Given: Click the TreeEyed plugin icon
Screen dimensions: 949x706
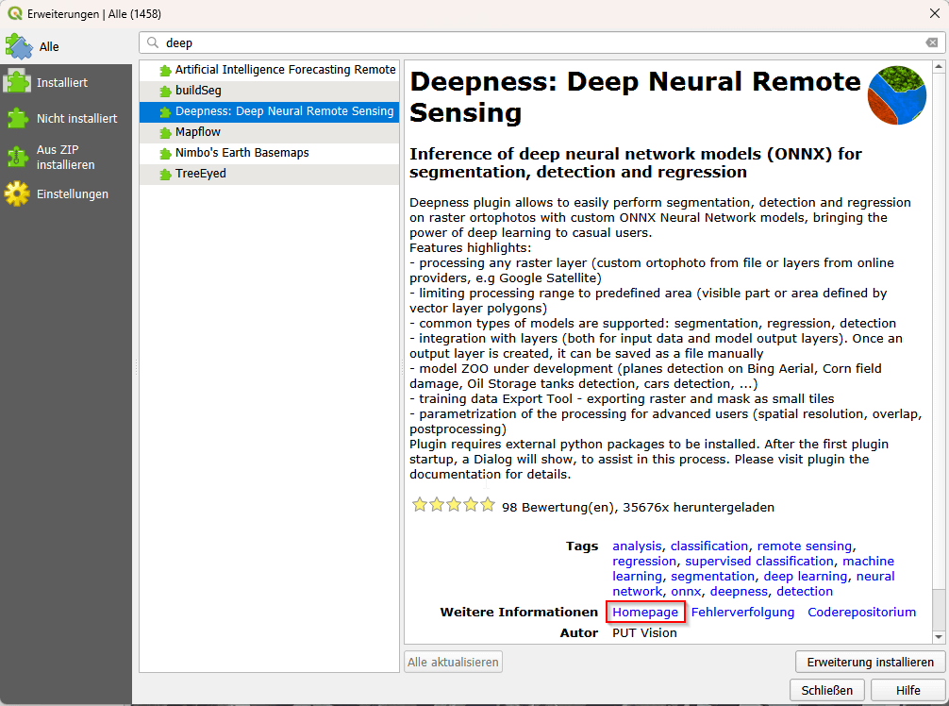Looking at the screenshot, I should tap(165, 175).
